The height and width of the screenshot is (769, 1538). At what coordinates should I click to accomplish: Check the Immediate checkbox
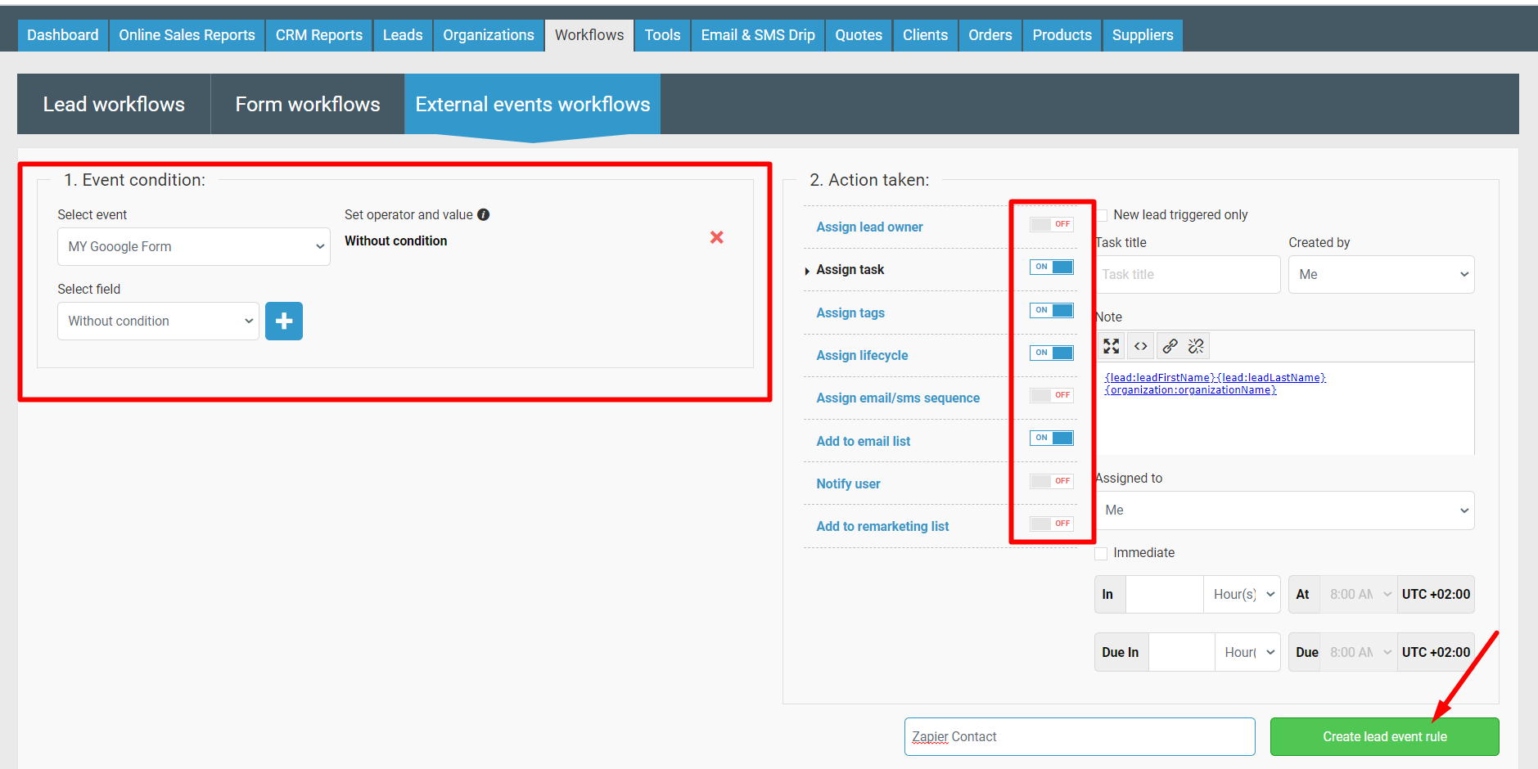[1101, 554]
